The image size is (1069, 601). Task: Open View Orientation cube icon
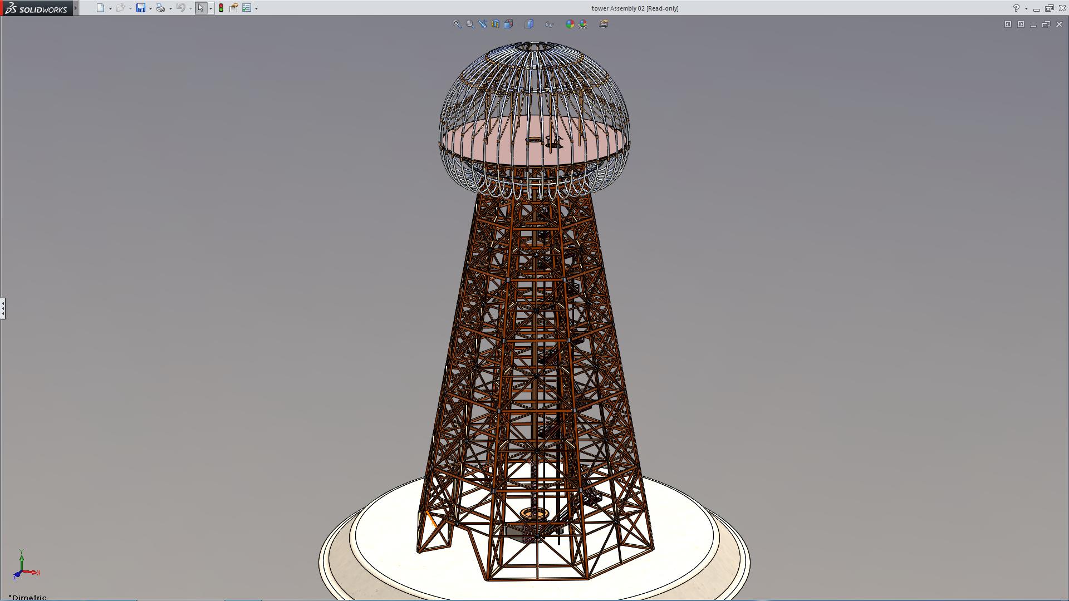[x=508, y=24]
